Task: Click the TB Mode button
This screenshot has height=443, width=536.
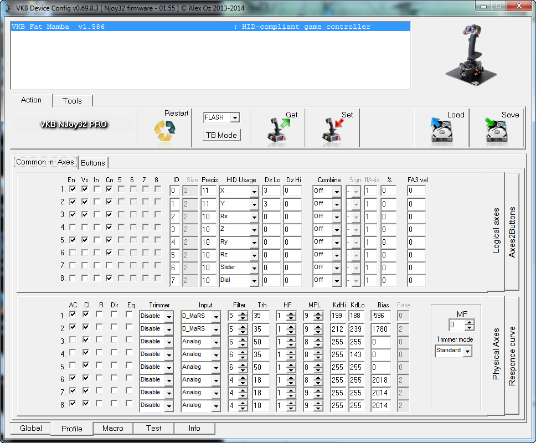Action: click(221, 135)
